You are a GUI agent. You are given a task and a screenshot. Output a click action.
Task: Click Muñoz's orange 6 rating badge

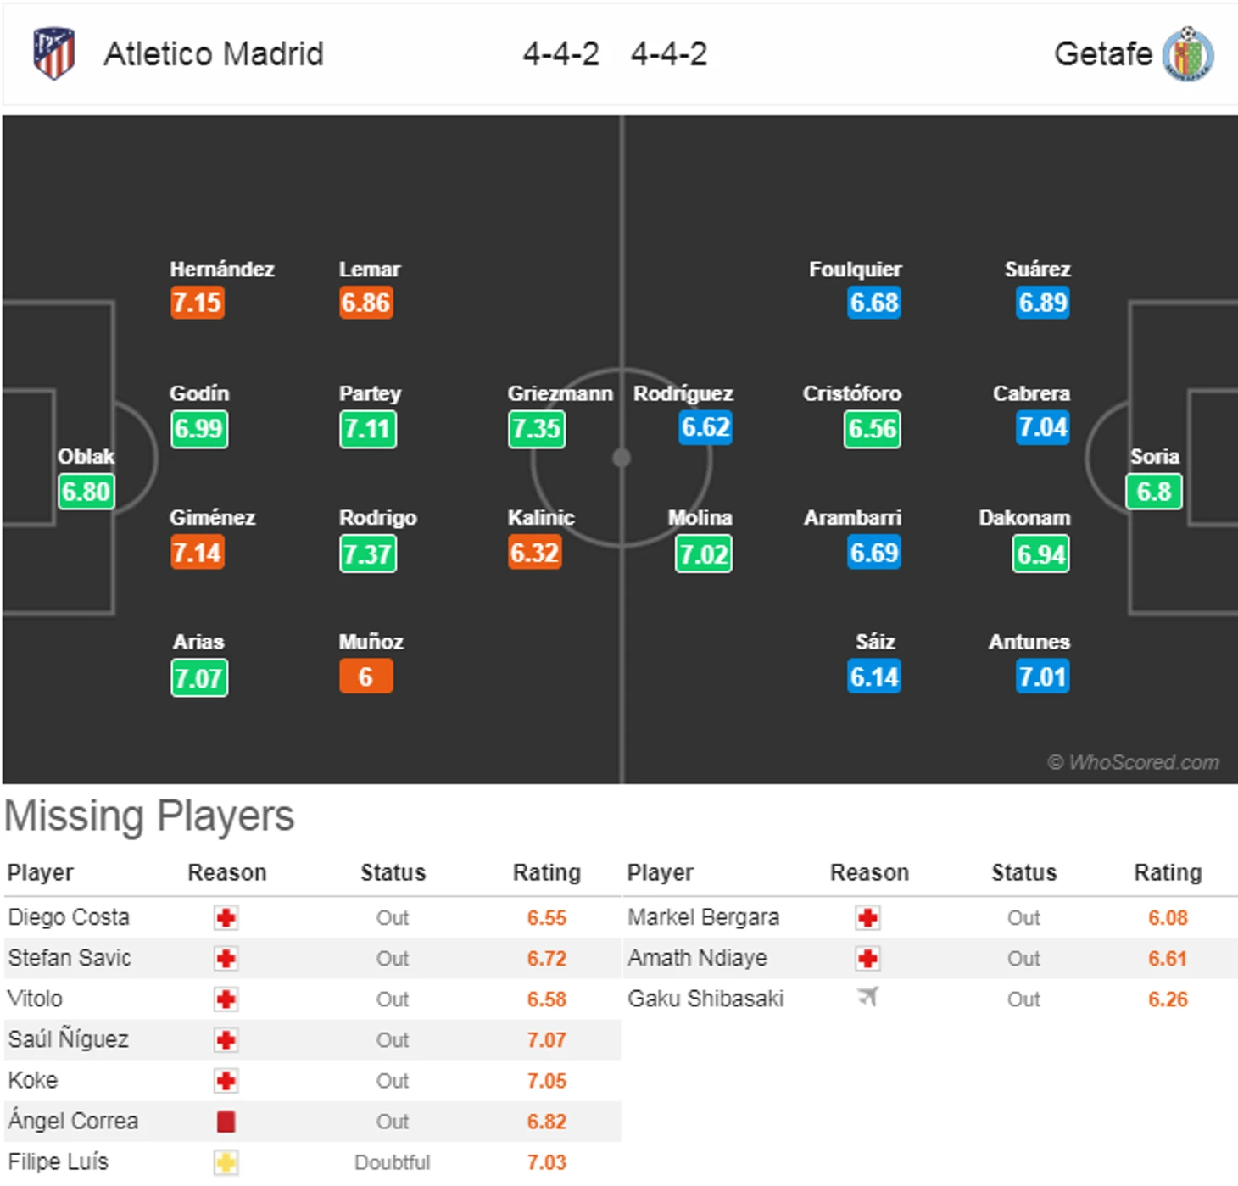coord(366,677)
